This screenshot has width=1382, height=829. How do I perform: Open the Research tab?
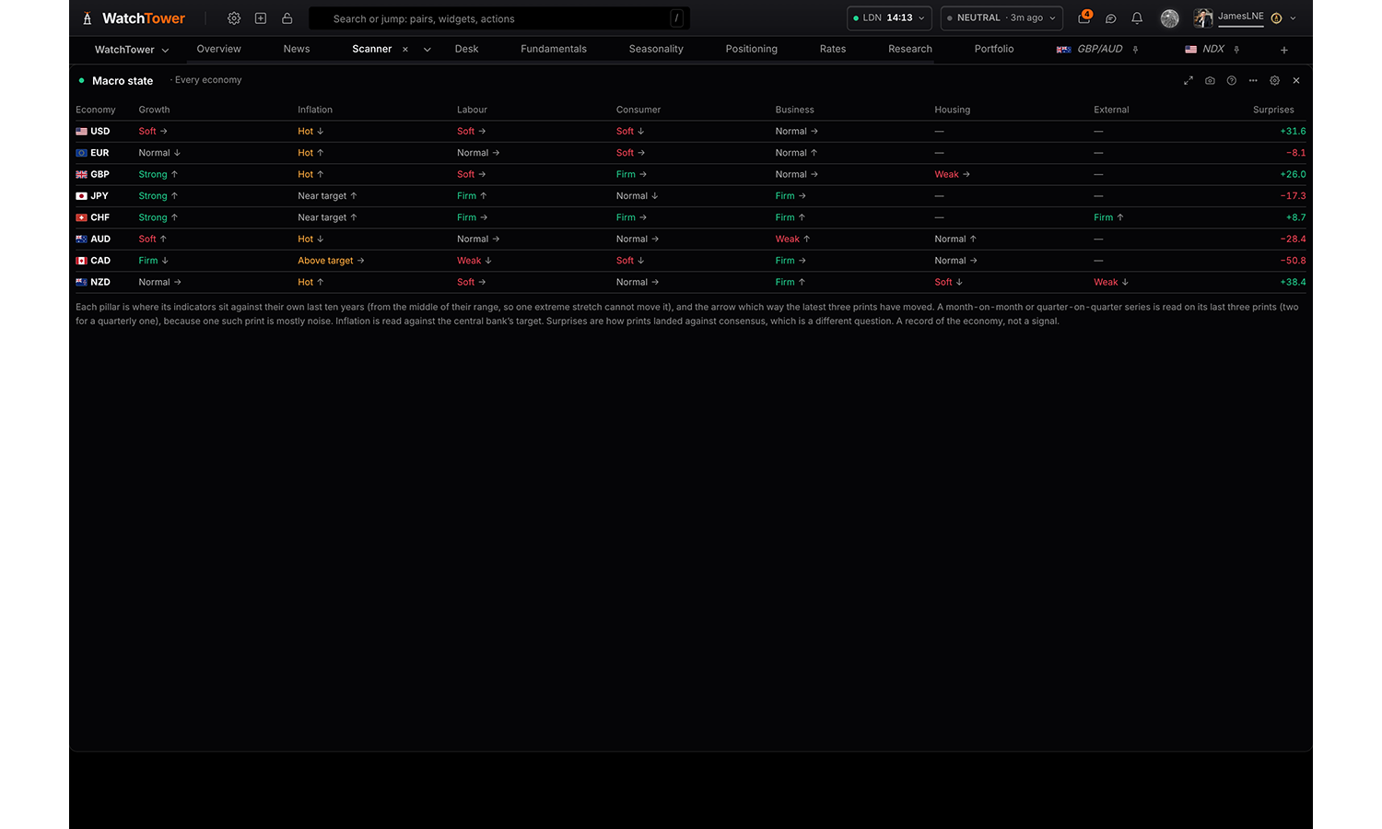pyautogui.click(x=910, y=49)
